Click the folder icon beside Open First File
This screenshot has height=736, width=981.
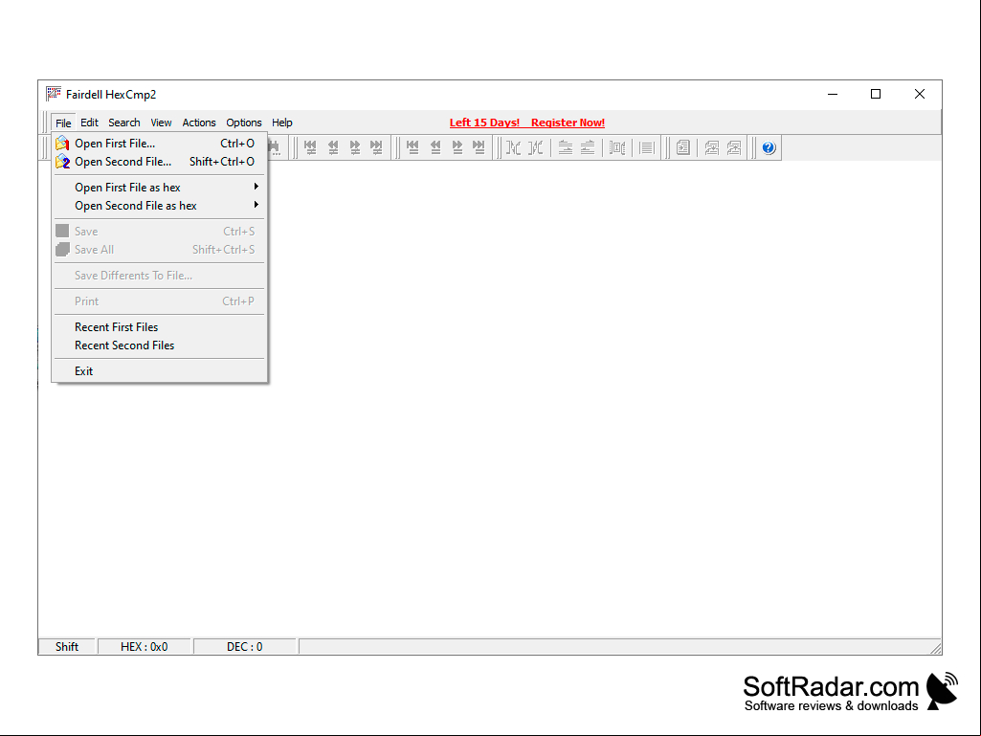point(62,144)
